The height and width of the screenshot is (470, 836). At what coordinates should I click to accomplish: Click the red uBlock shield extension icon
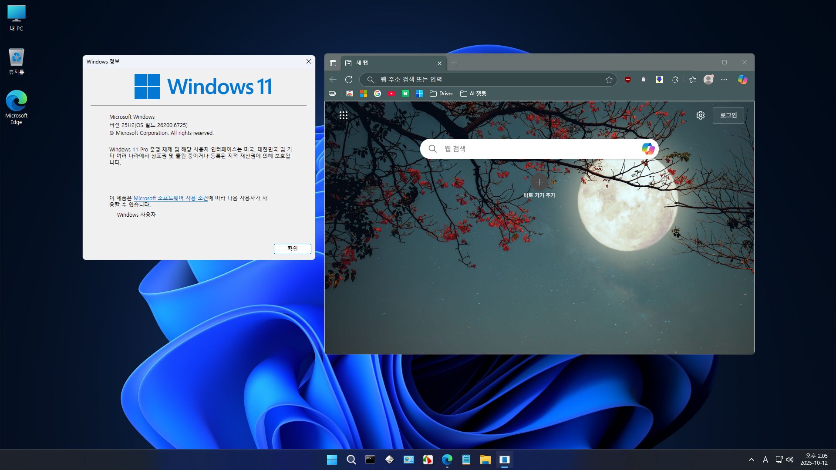[x=627, y=80]
